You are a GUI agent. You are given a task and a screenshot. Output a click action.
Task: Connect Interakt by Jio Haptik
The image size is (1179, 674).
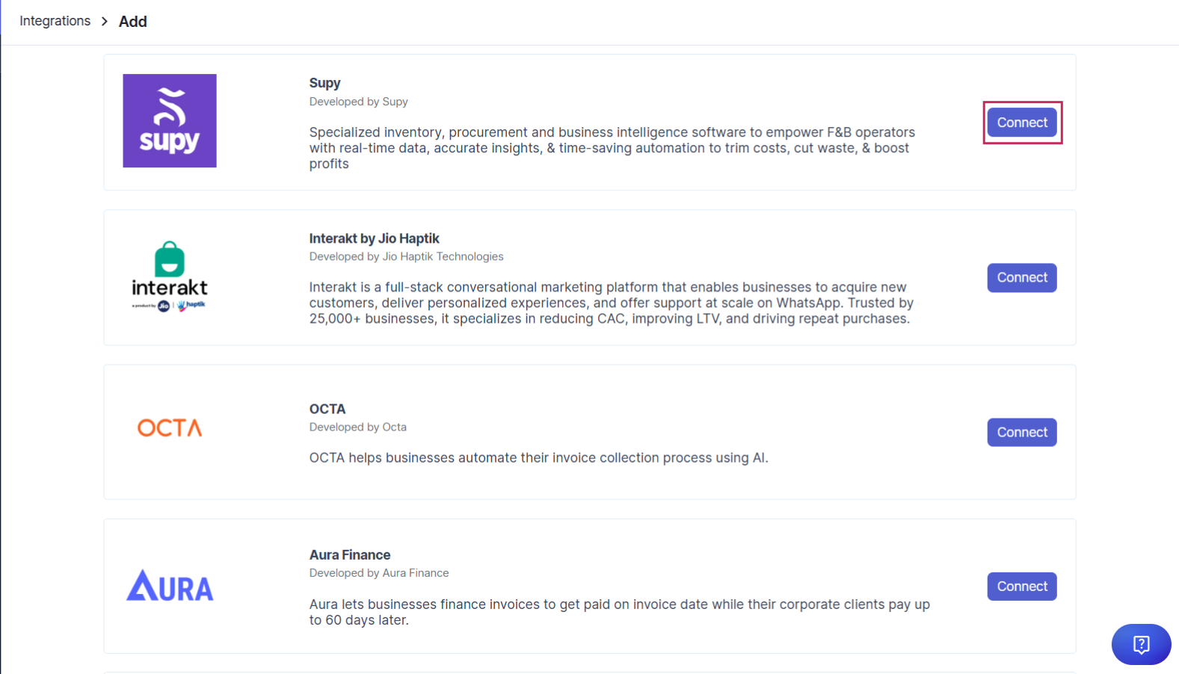(1022, 277)
